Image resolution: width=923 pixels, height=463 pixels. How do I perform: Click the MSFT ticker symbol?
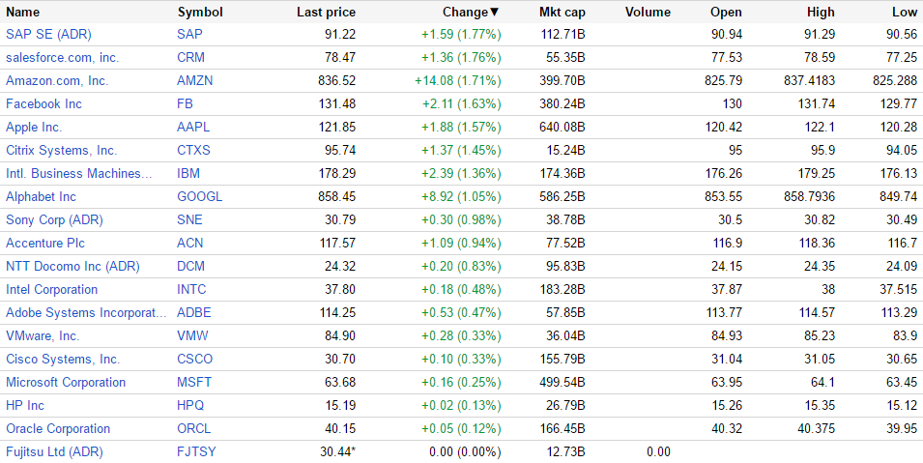pyautogui.click(x=193, y=383)
